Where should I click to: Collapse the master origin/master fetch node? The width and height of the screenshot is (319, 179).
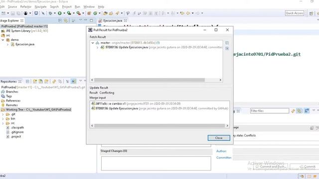point(93,43)
